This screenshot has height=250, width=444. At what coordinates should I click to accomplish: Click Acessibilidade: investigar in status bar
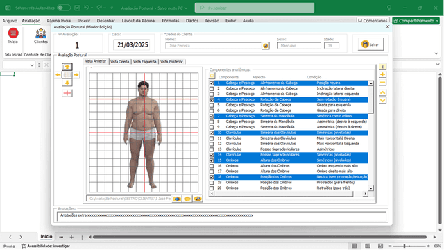coord(46,246)
